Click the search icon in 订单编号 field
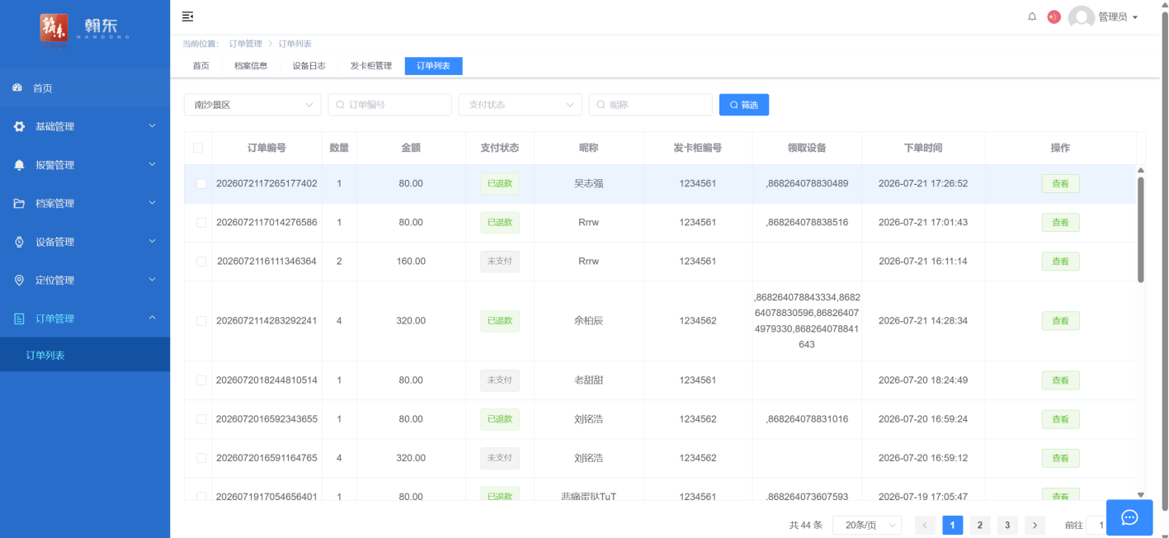Viewport: 1169px width, 538px height. tap(339, 105)
